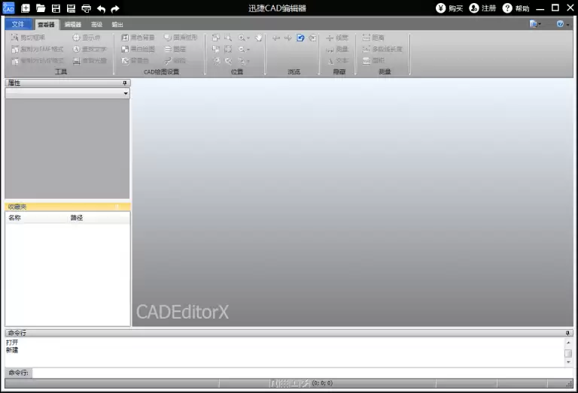Toggle 黑白绘图 black and white drawing
The width and height of the screenshot is (578, 393).
pos(138,49)
